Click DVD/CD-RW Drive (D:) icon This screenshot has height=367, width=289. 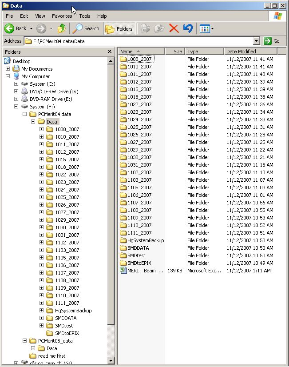point(24,91)
